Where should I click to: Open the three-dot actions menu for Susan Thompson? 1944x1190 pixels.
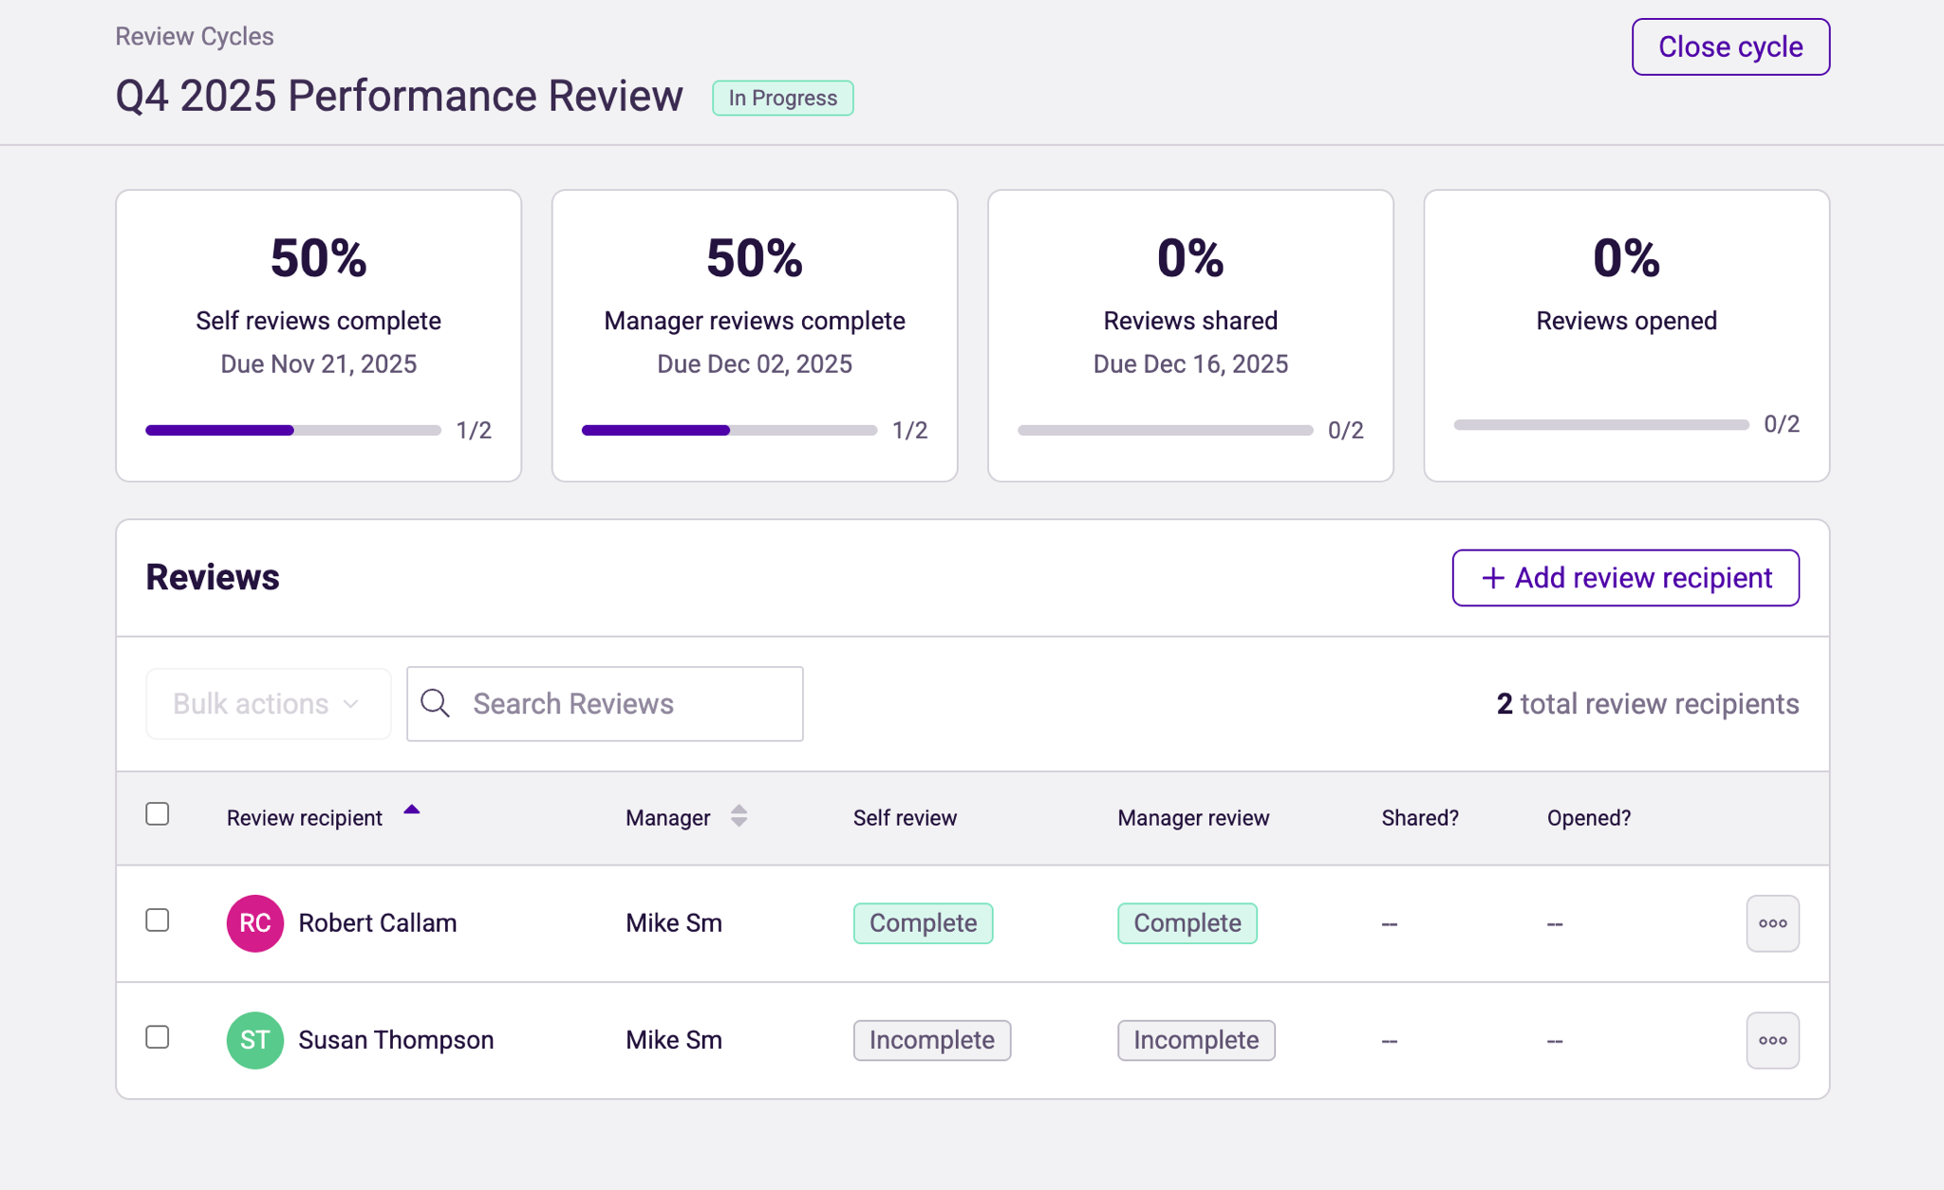pyautogui.click(x=1771, y=1040)
